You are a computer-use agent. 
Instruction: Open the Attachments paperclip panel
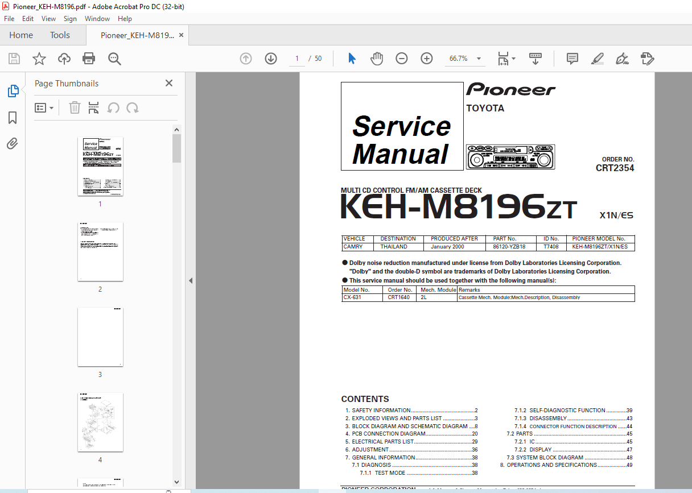coord(13,143)
